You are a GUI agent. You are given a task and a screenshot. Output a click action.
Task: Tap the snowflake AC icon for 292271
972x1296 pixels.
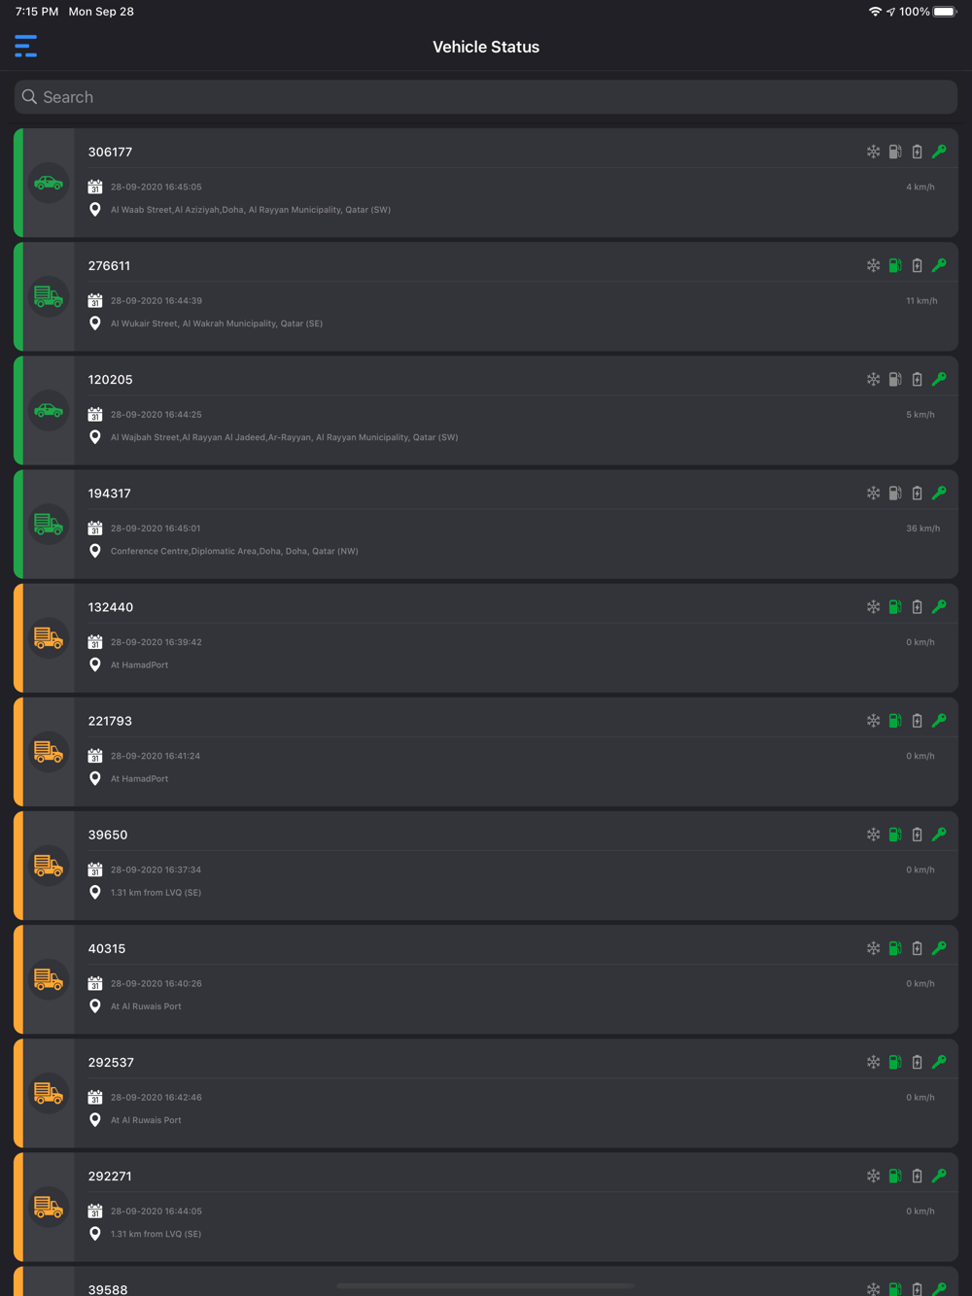tap(873, 1176)
